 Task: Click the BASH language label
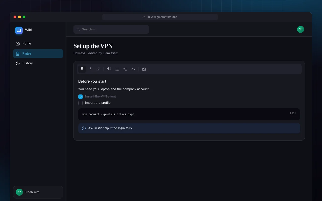tap(293, 114)
